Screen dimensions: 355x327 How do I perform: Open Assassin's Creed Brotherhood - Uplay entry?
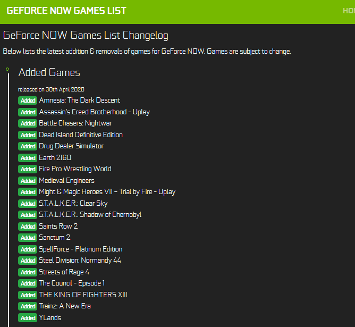94,112
